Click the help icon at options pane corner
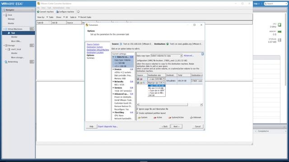289x162 pixels. 202,54
